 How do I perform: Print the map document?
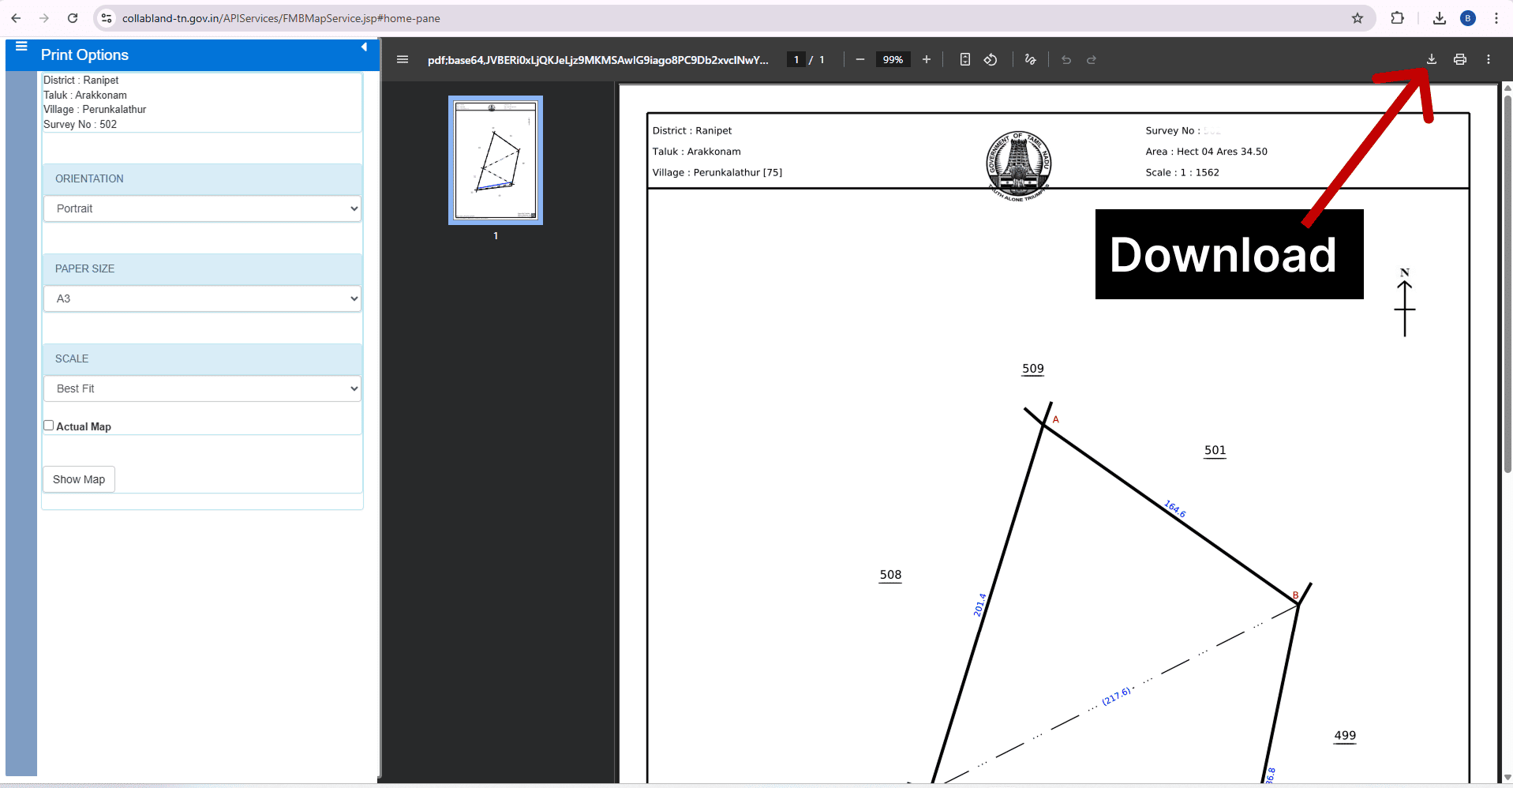[x=1459, y=59]
